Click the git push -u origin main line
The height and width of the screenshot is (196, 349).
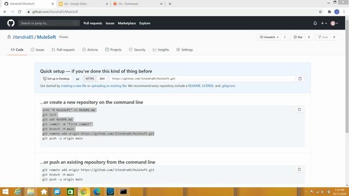point(63,138)
